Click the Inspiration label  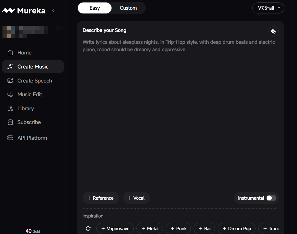coord(93,216)
